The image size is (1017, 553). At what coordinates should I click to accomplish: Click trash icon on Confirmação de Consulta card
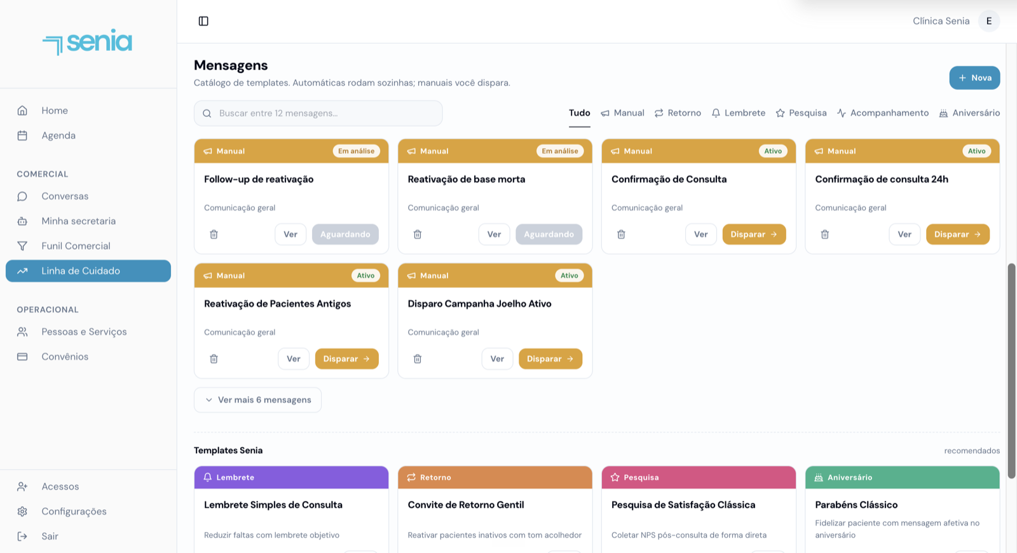[621, 235]
